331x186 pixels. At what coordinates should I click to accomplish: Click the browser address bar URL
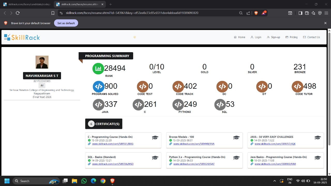click(x=132, y=13)
